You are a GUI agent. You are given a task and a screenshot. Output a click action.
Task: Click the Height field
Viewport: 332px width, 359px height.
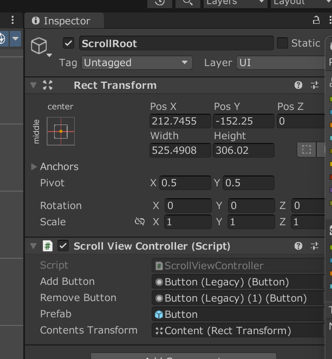point(244,151)
